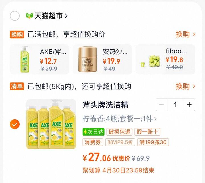Decrease quantity with the minus button
Viewport: 205px width, 183px height.
click(x=161, y=104)
